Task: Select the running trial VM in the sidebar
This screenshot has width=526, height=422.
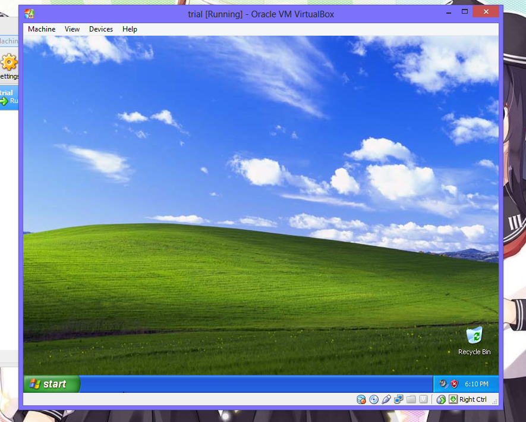Action: [7, 96]
